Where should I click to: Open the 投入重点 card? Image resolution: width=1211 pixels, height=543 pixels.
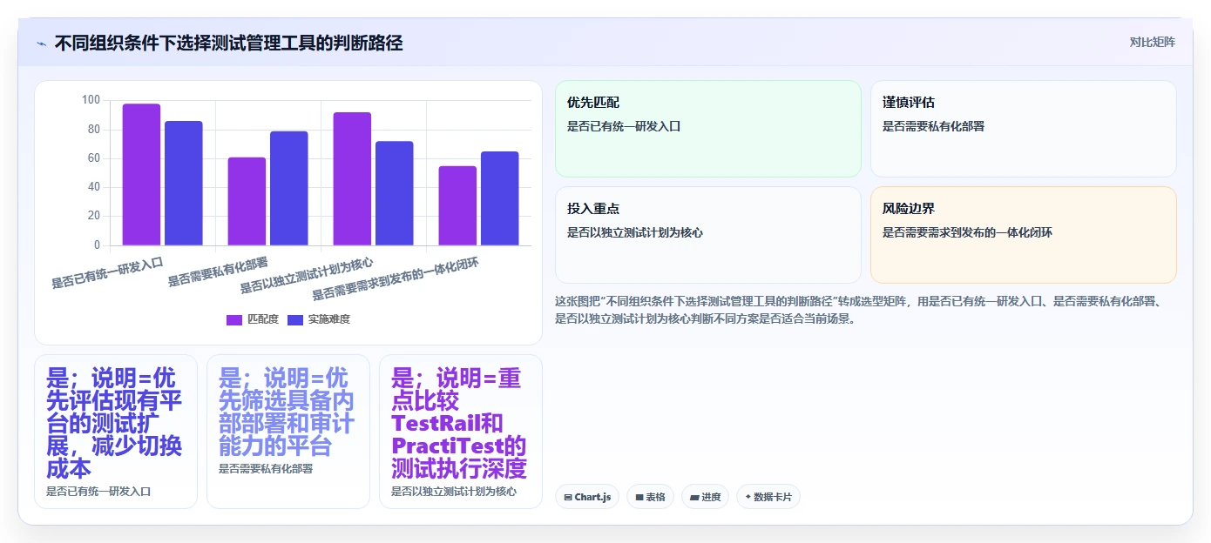click(708, 235)
